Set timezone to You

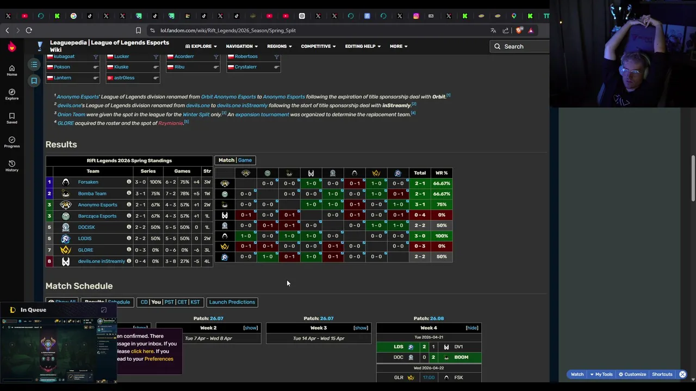pyautogui.click(x=156, y=302)
